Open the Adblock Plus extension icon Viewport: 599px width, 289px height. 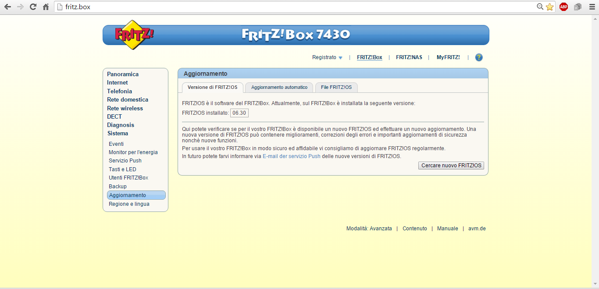[563, 7]
